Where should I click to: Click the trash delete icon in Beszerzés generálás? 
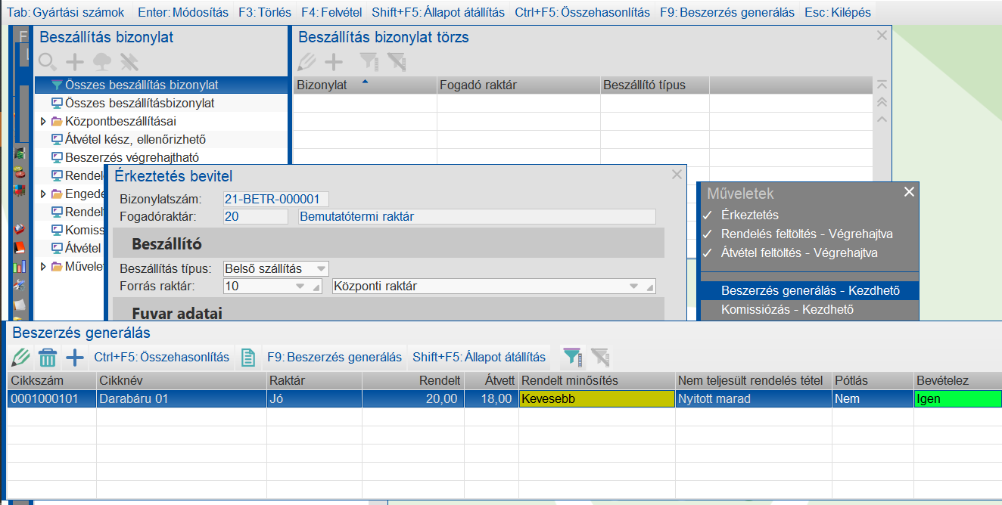pyautogui.click(x=48, y=357)
